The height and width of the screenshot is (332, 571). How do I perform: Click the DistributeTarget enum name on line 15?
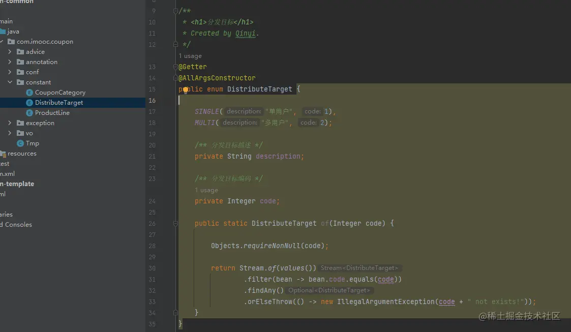[260, 89]
